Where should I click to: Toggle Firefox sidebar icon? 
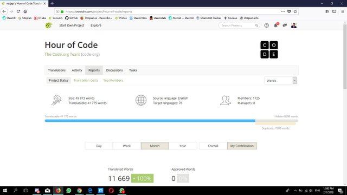coord(335,11)
